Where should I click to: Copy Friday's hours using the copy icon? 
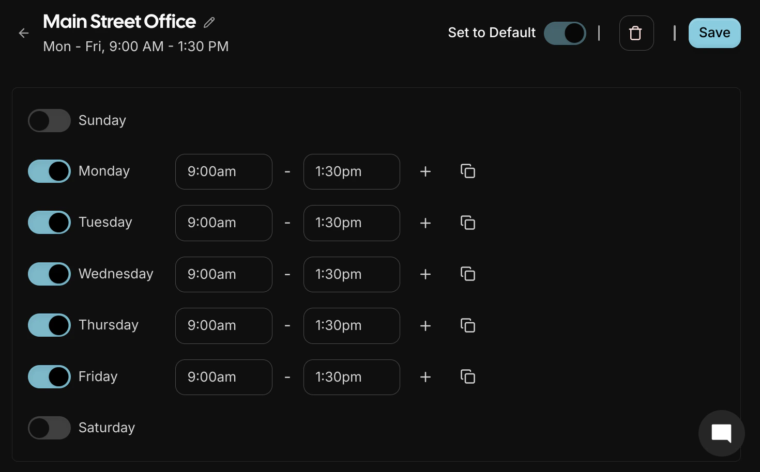(x=467, y=377)
